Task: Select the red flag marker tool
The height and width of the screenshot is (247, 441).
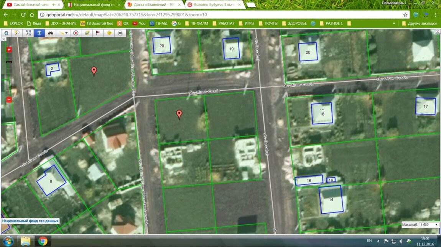Action: pos(97,33)
